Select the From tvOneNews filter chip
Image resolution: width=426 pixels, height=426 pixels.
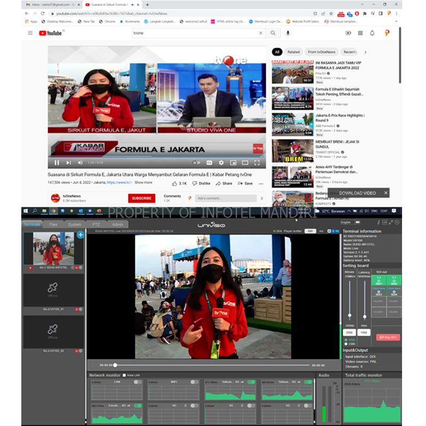click(x=322, y=52)
